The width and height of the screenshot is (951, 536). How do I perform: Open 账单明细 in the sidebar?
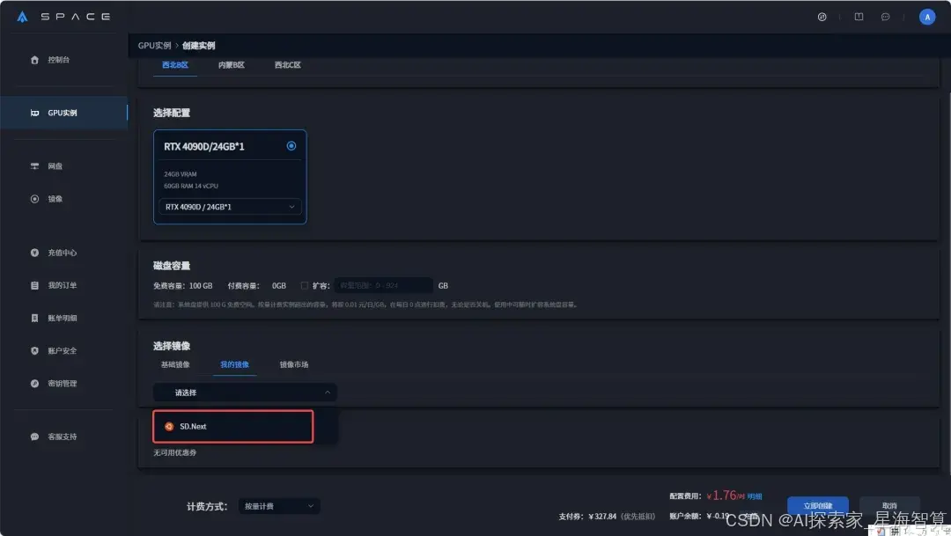coord(63,319)
